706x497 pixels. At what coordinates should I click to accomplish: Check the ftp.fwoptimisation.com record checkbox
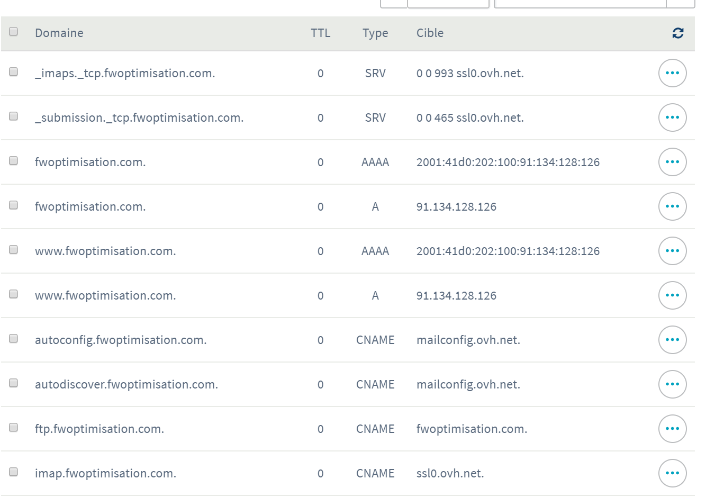[14, 428]
